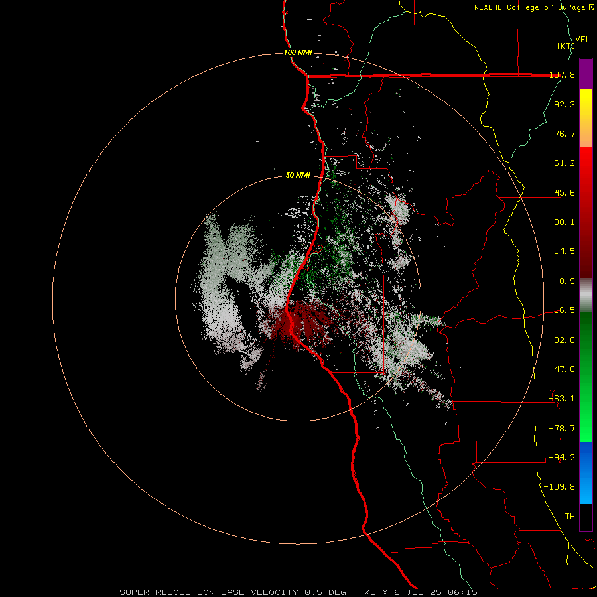This screenshot has width=597, height=597.
Task: Click the Super-Resolution Base Velocity caption
Action: point(298,592)
